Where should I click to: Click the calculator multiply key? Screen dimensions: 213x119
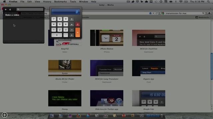pos(72,24)
